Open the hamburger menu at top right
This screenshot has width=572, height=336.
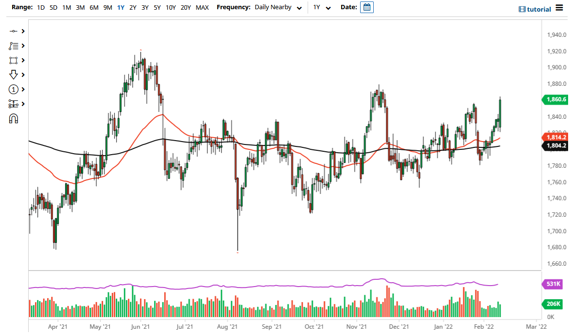(x=559, y=8)
